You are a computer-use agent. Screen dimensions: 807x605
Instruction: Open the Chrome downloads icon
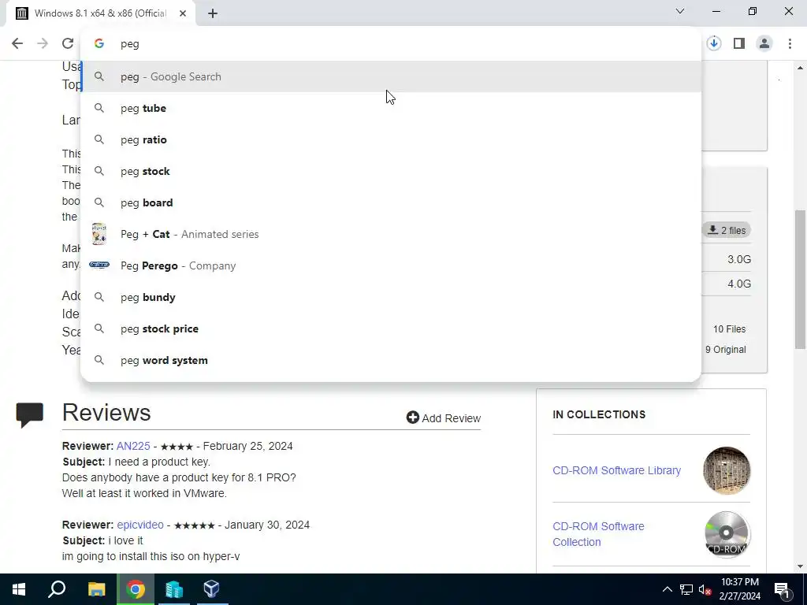(714, 44)
